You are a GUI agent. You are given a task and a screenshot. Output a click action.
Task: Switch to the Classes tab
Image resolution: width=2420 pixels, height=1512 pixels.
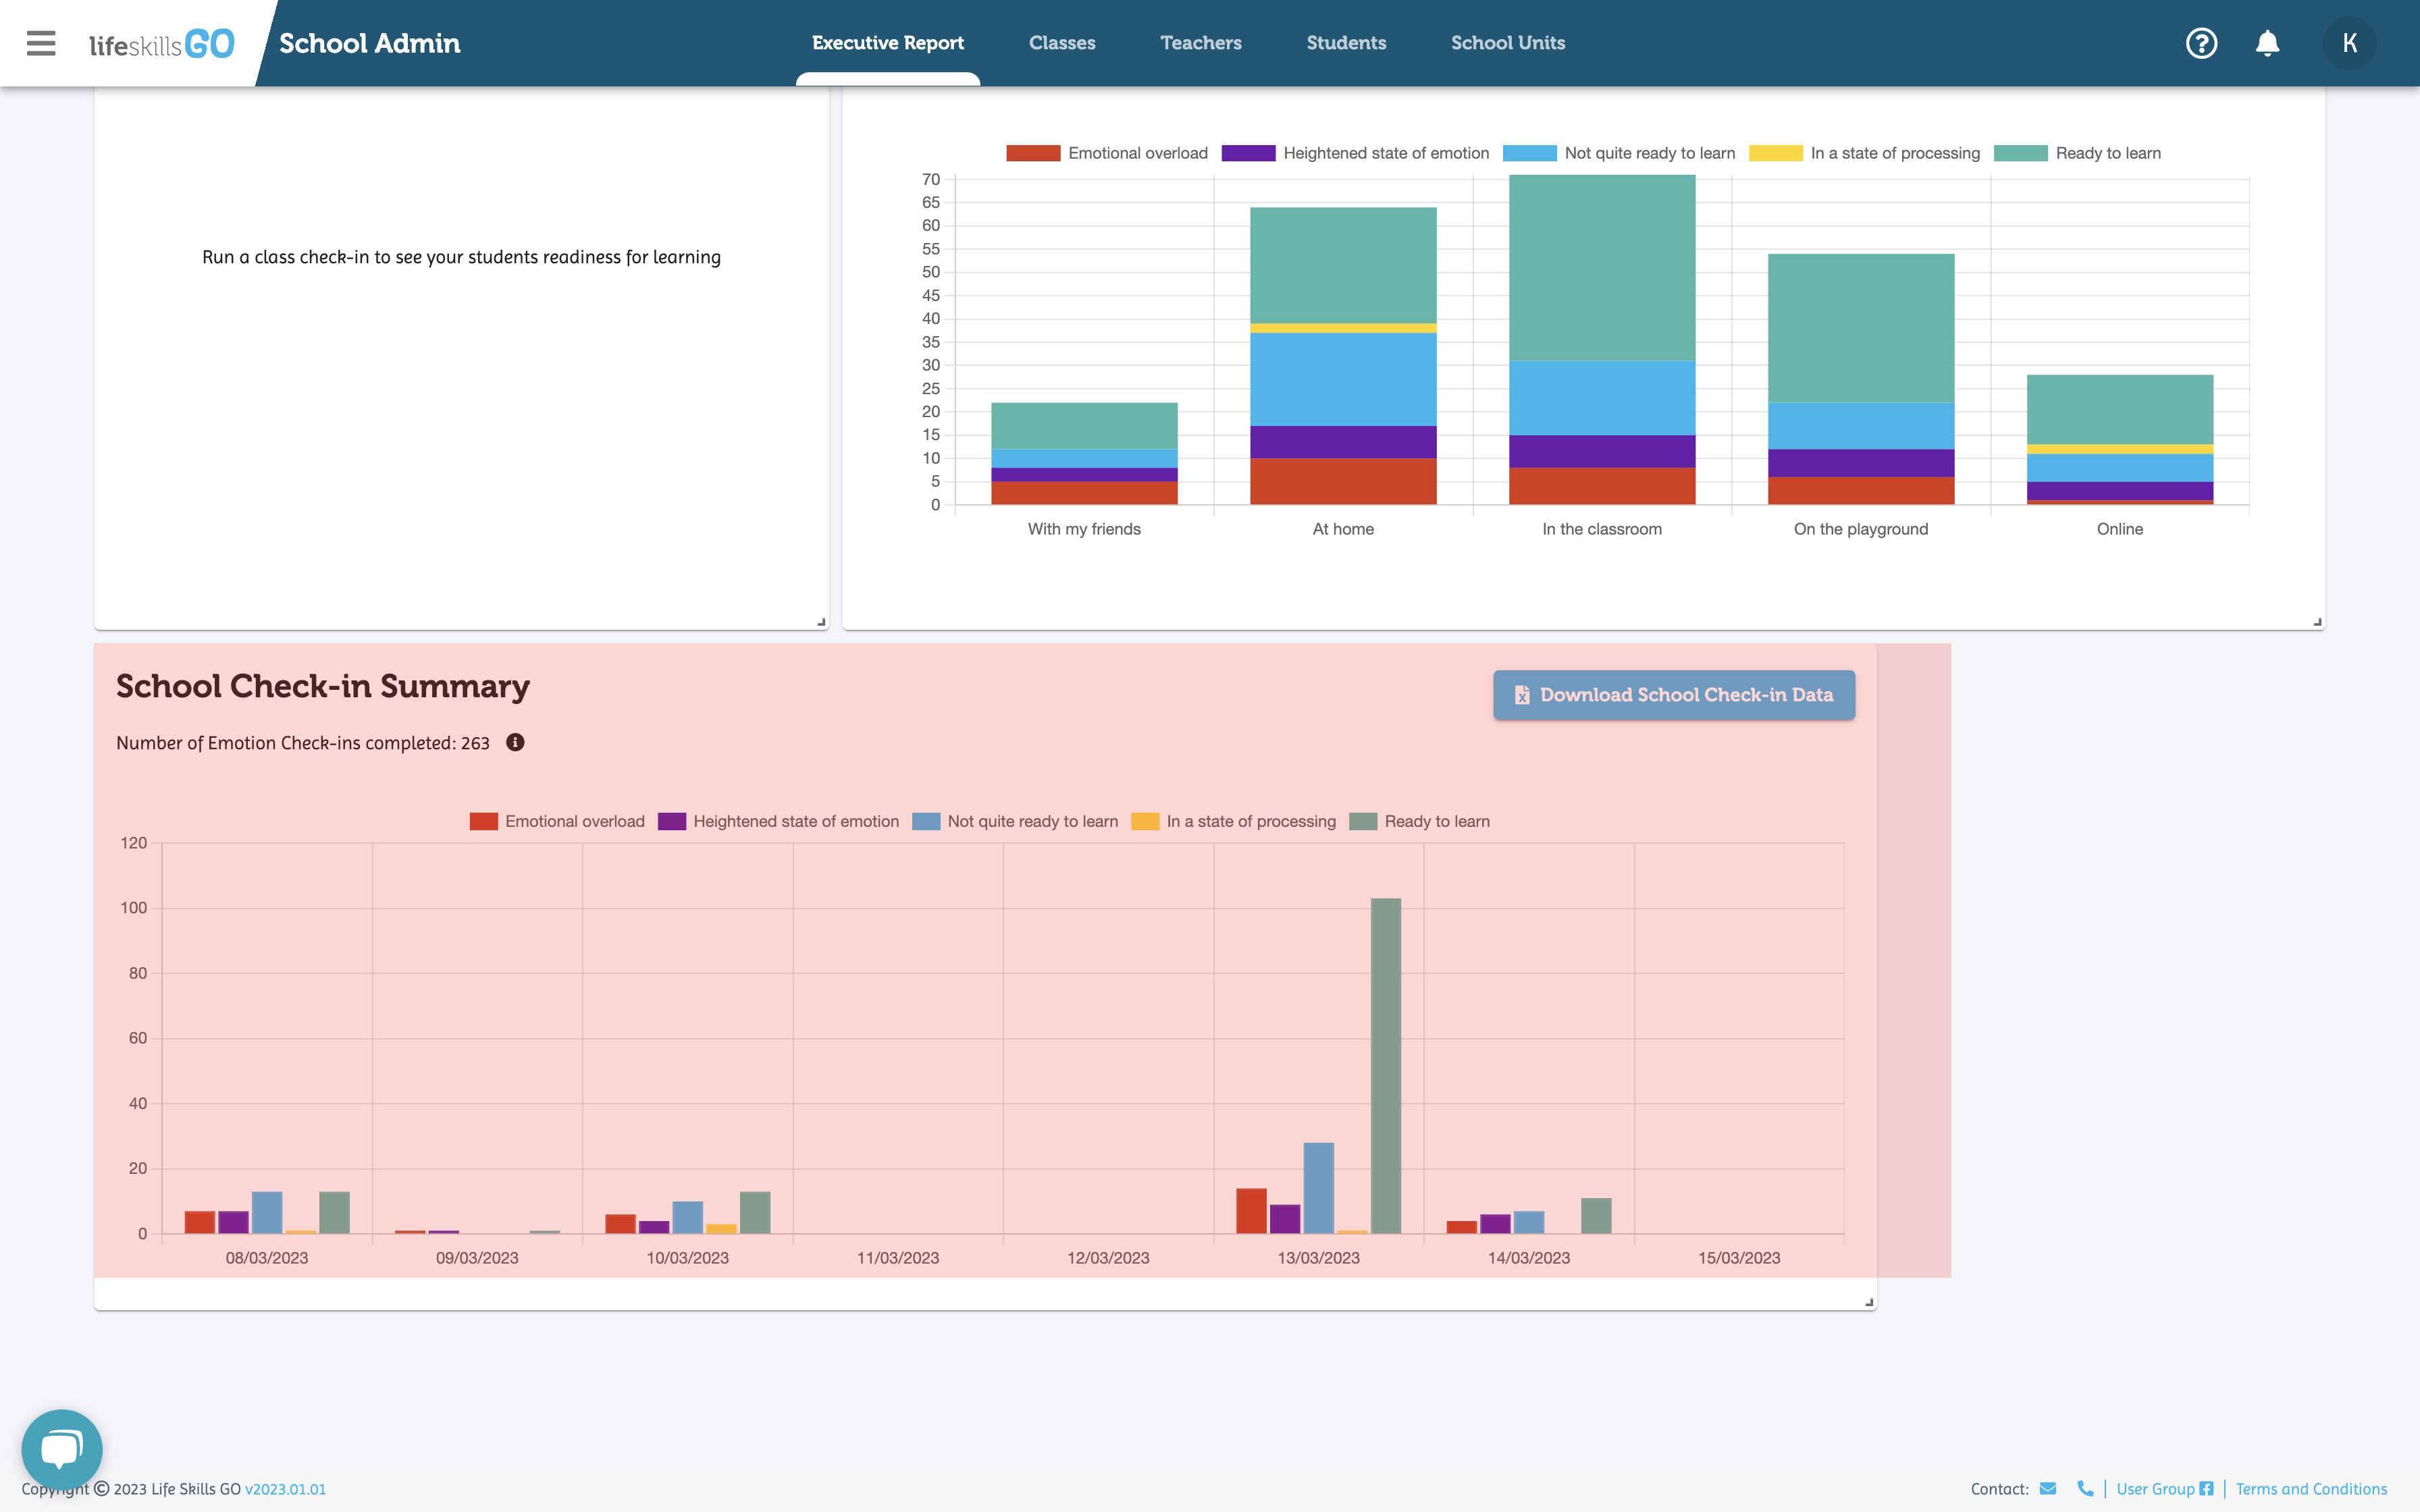(x=1062, y=43)
